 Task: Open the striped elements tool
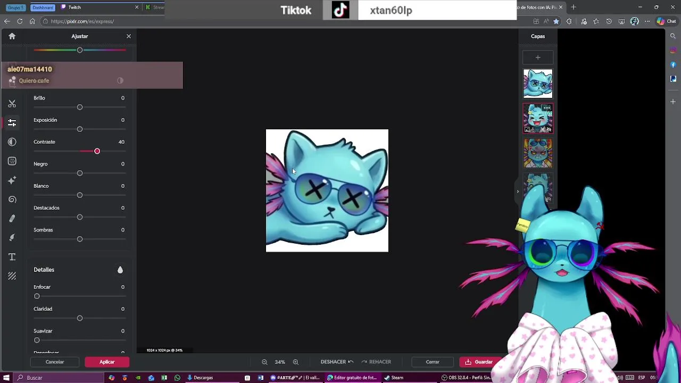pos(12,276)
